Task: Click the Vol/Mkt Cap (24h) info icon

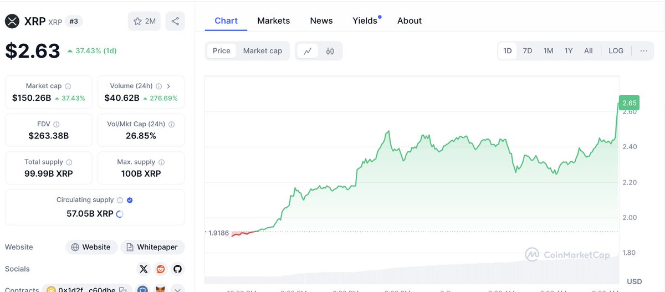Action: coord(171,125)
